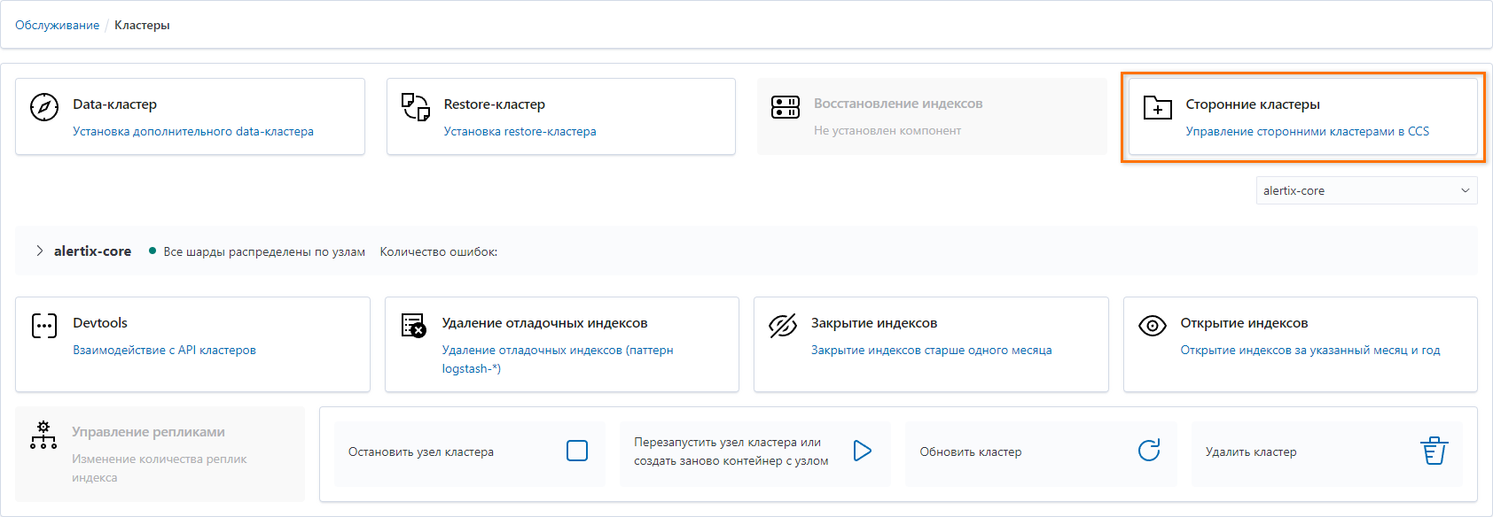Open the alertix-core cluster dropdown
Image resolution: width=1493 pixels, height=517 pixels.
(1366, 190)
